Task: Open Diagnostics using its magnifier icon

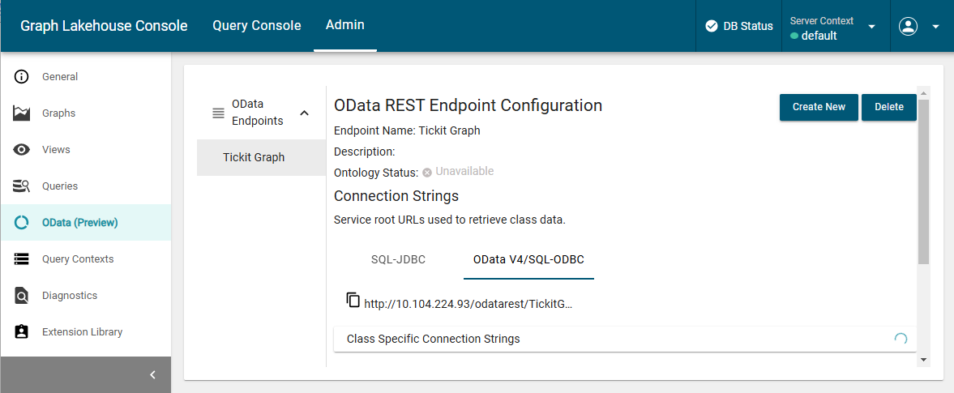Action: pos(22,296)
